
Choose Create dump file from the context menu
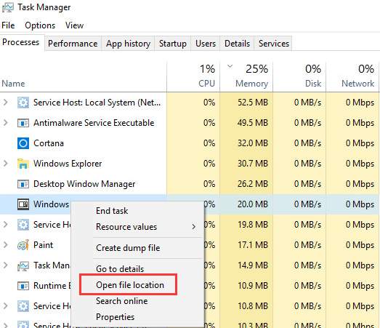pos(128,248)
